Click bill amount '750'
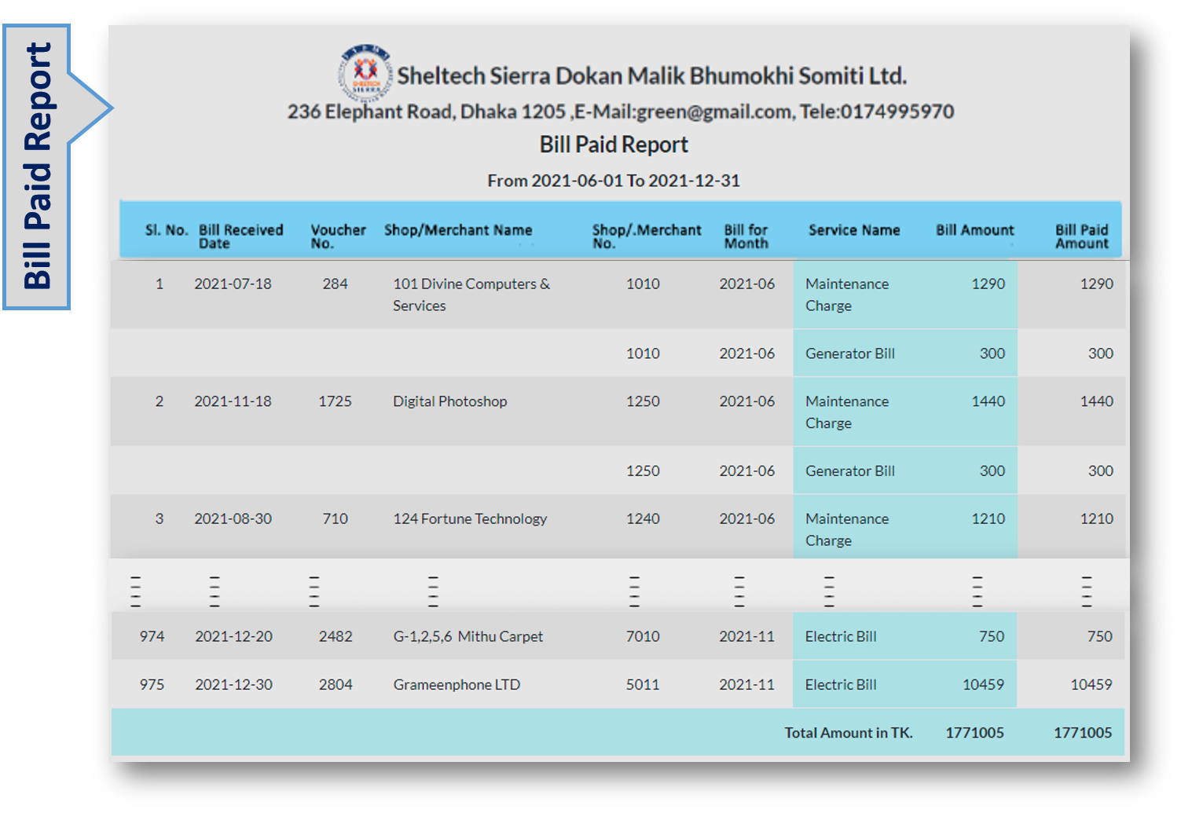Viewport: 1181px width, 813px height. pyautogui.click(x=992, y=636)
